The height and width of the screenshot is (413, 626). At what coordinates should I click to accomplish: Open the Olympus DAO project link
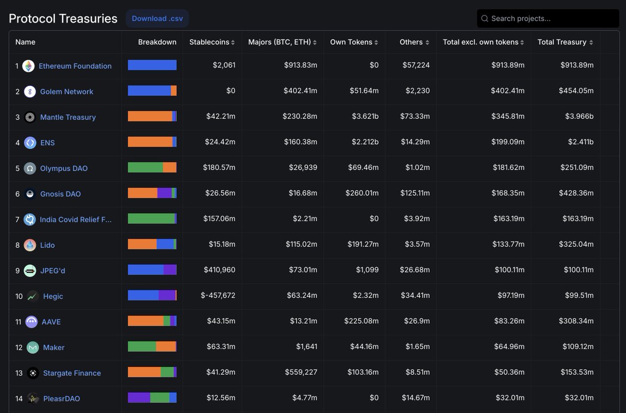(64, 168)
